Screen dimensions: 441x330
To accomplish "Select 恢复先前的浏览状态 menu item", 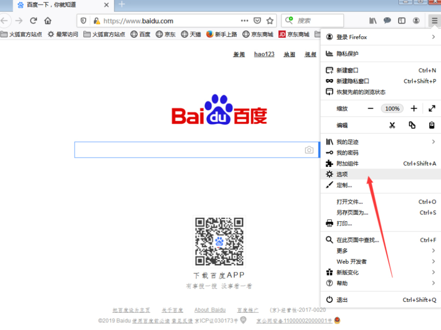I will coord(381,92).
